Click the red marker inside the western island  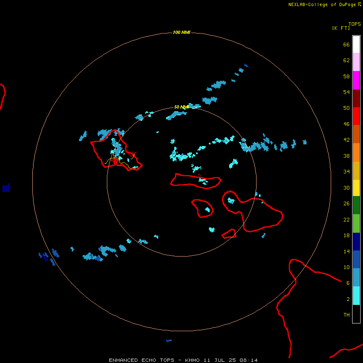(115, 161)
